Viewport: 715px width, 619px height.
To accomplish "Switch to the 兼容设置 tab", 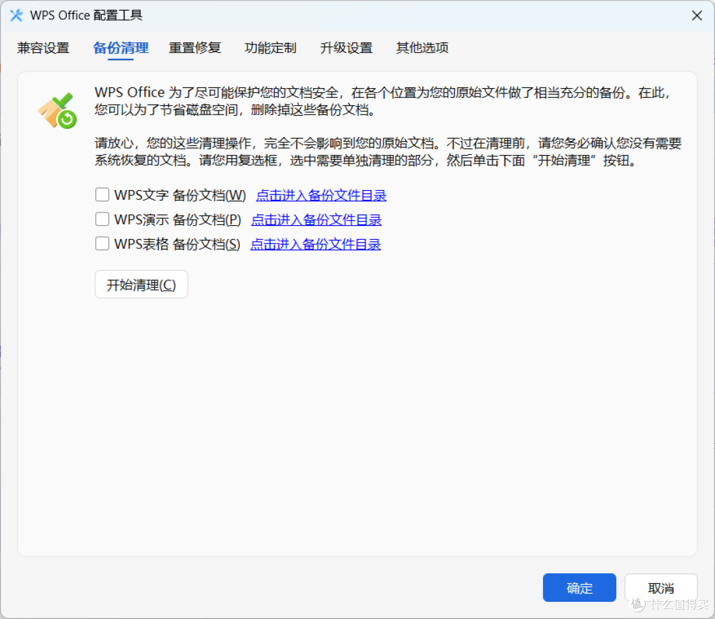I will (43, 48).
